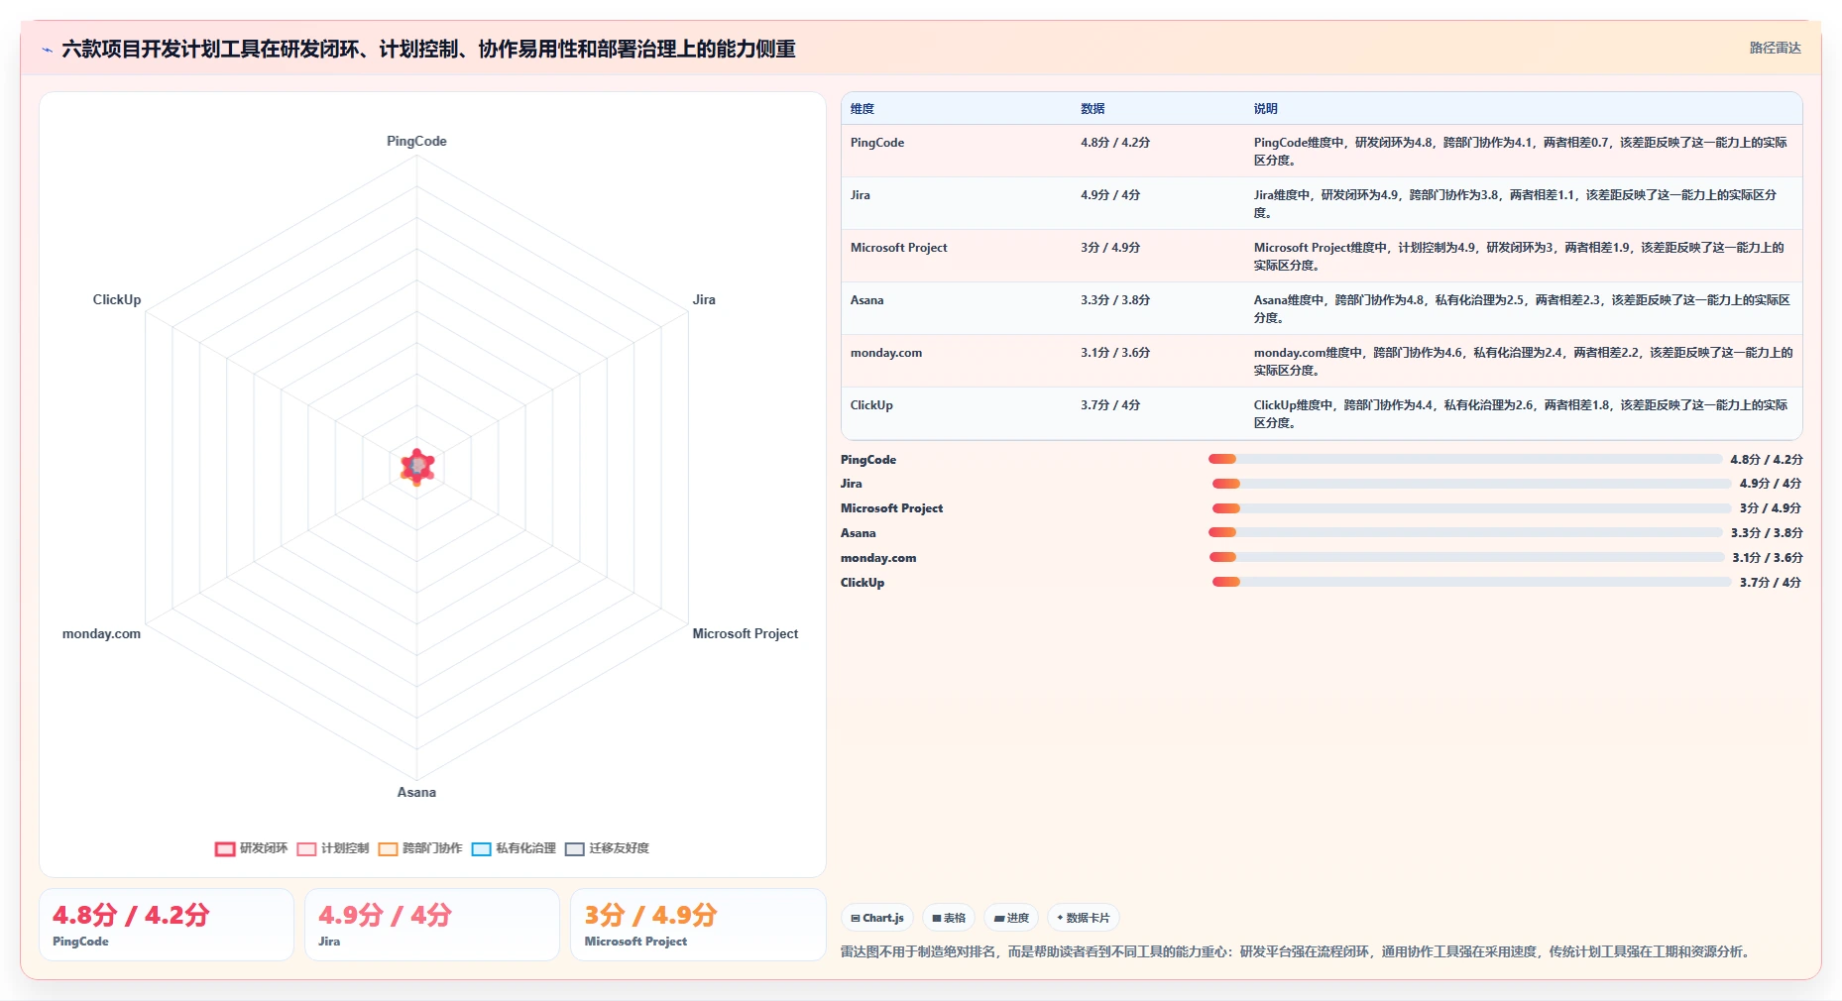Open the Jira 4.9分 / 4分 data card

(x=432, y=925)
